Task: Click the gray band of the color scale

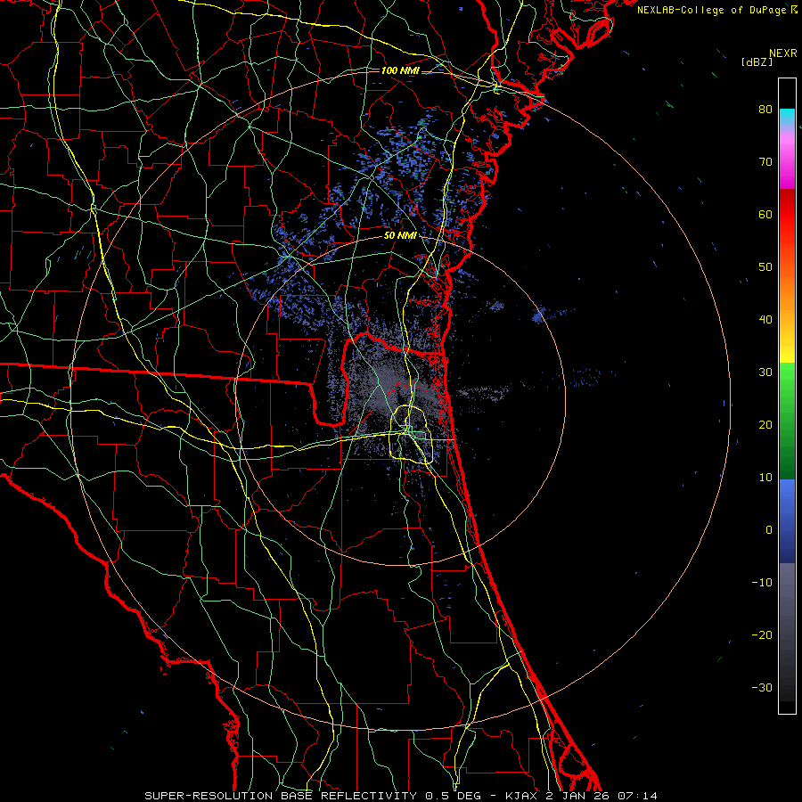Action: coord(787,632)
